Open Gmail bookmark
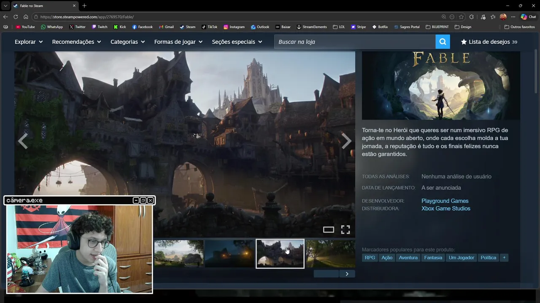Image resolution: width=540 pixels, height=303 pixels. pyautogui.click(x=166, y=27)
